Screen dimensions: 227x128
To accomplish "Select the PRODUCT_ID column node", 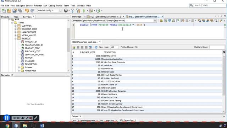I will [31, 42].
